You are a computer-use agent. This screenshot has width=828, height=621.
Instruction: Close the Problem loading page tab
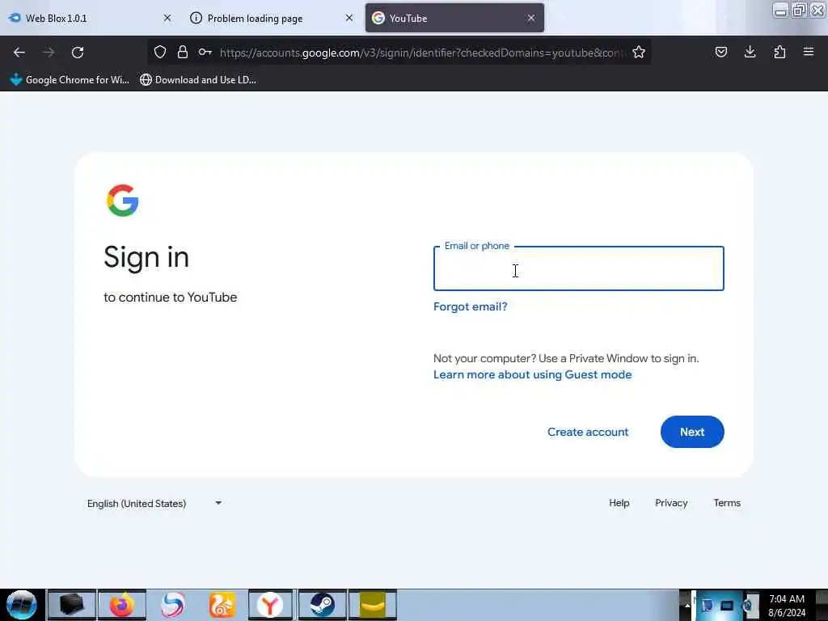349,18
